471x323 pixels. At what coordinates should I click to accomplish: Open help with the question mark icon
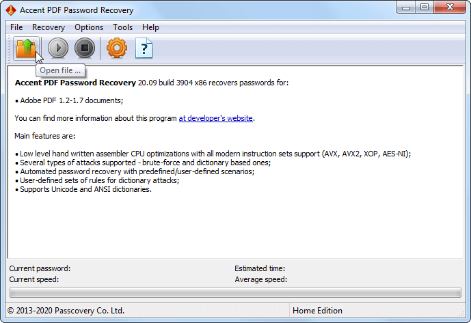pos(144,48)
